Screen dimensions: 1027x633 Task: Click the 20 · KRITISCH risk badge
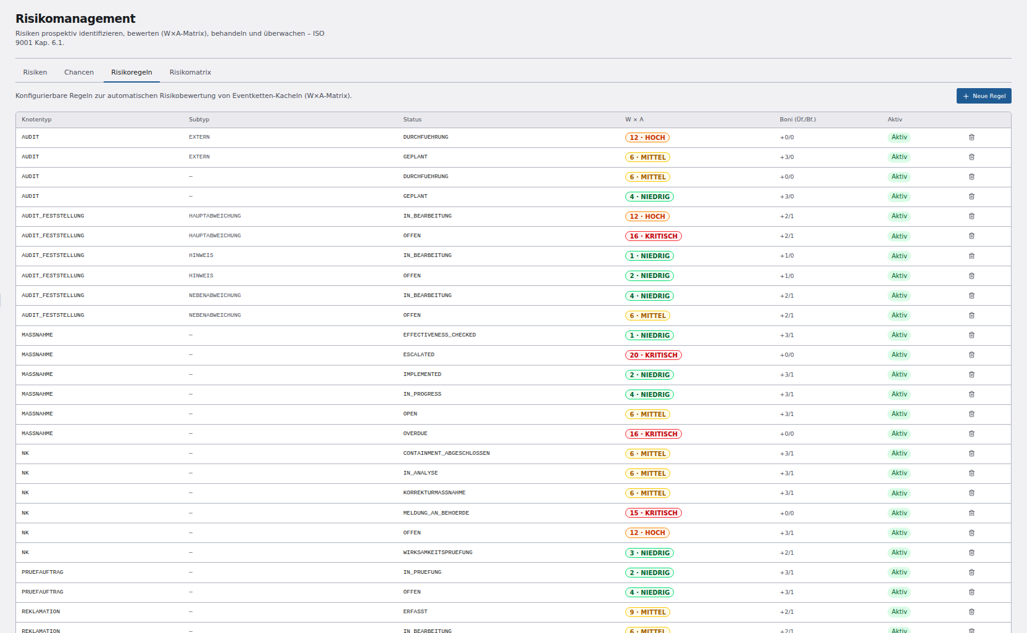coord(654,355)
